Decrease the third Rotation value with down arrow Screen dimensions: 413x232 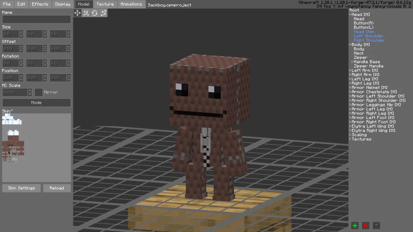point(68,65)
